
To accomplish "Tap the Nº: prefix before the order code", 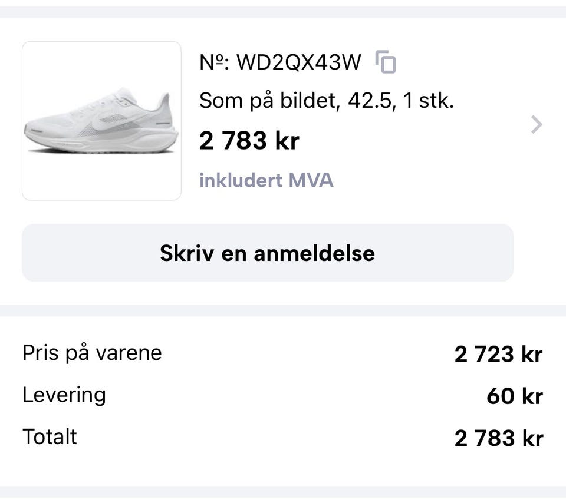I will coord(215,62).
